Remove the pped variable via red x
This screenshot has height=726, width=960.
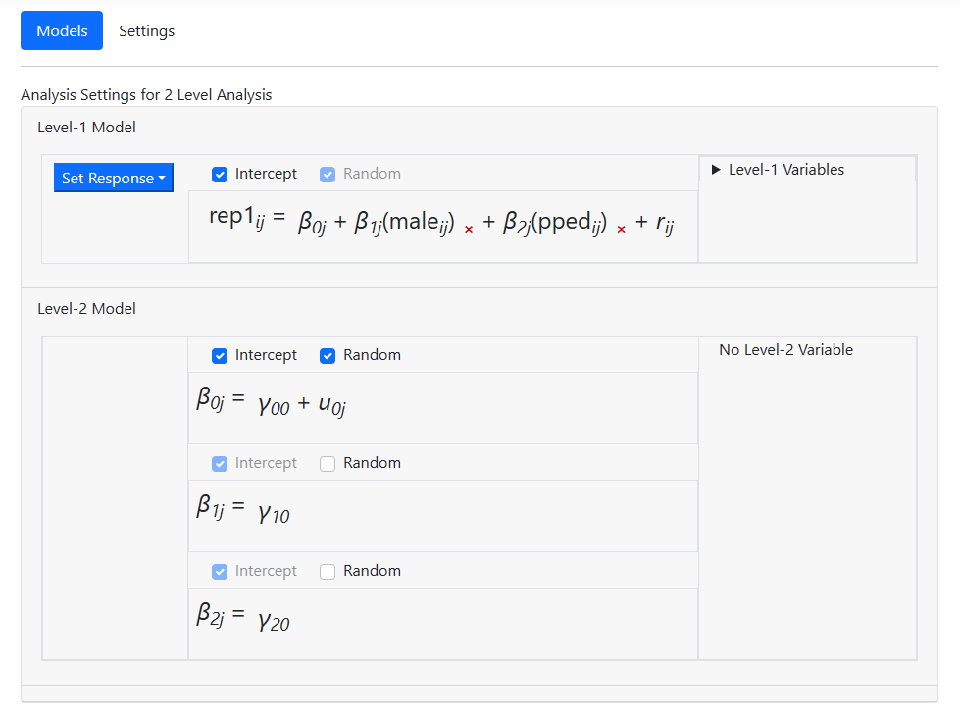(x=621, y=229)
